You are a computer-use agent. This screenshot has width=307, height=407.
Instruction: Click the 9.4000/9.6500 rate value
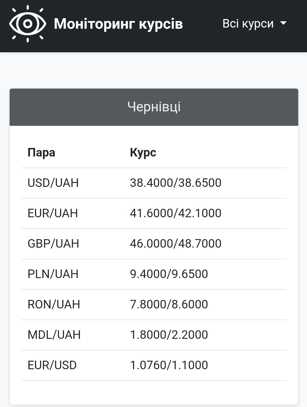(169, 274)
